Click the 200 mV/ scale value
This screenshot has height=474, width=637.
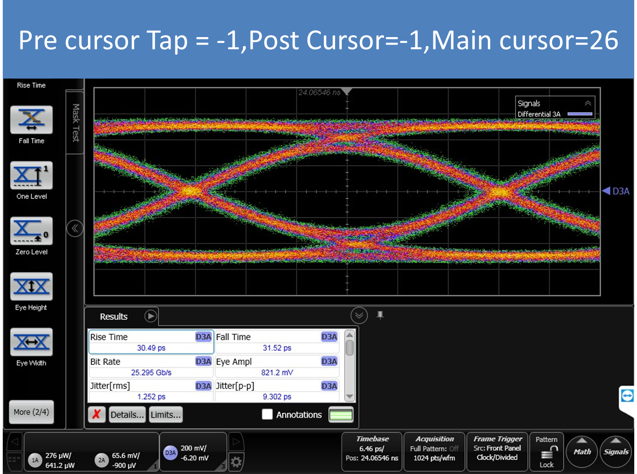pos(193,448)
